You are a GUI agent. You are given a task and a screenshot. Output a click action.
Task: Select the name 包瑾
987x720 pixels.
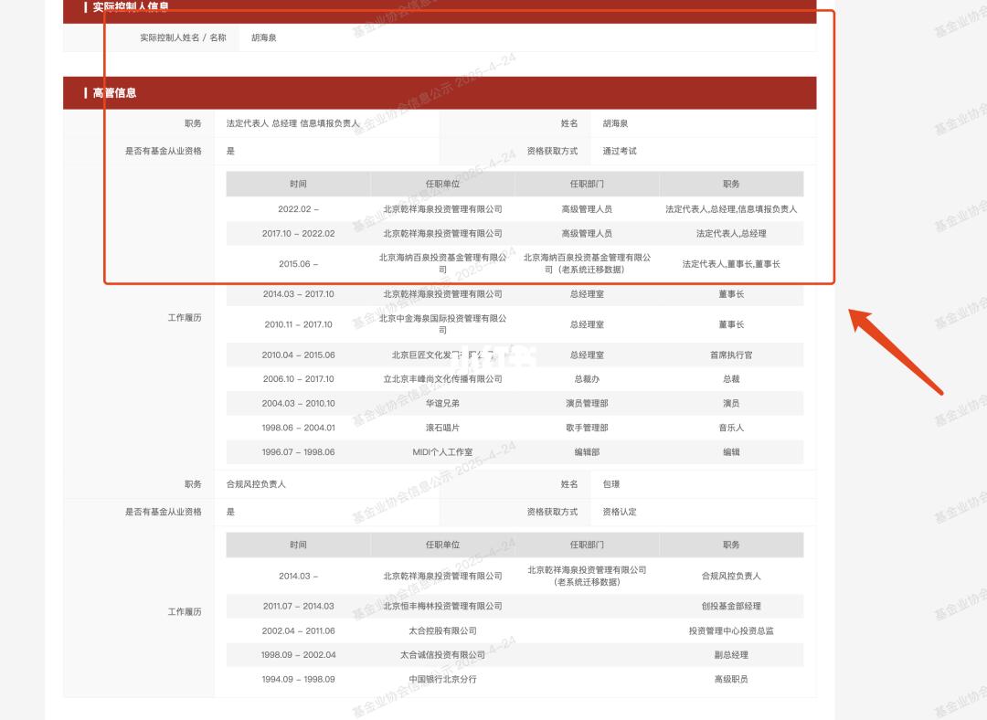point(611,484)
